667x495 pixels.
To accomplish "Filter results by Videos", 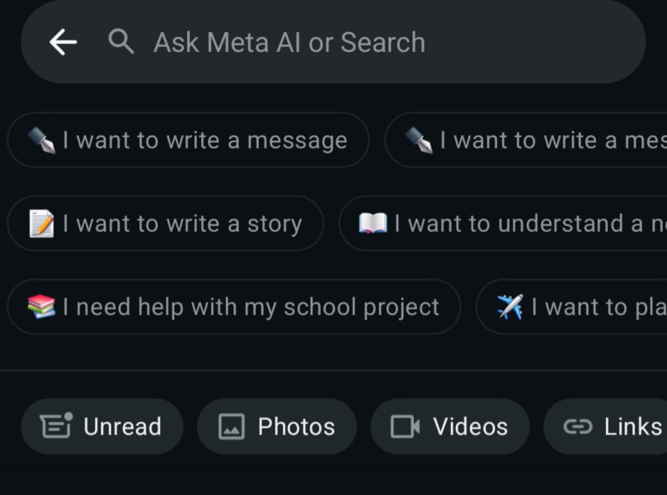I will coord(449,427).
